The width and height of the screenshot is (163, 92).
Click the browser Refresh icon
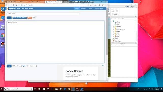pos(13,5)
